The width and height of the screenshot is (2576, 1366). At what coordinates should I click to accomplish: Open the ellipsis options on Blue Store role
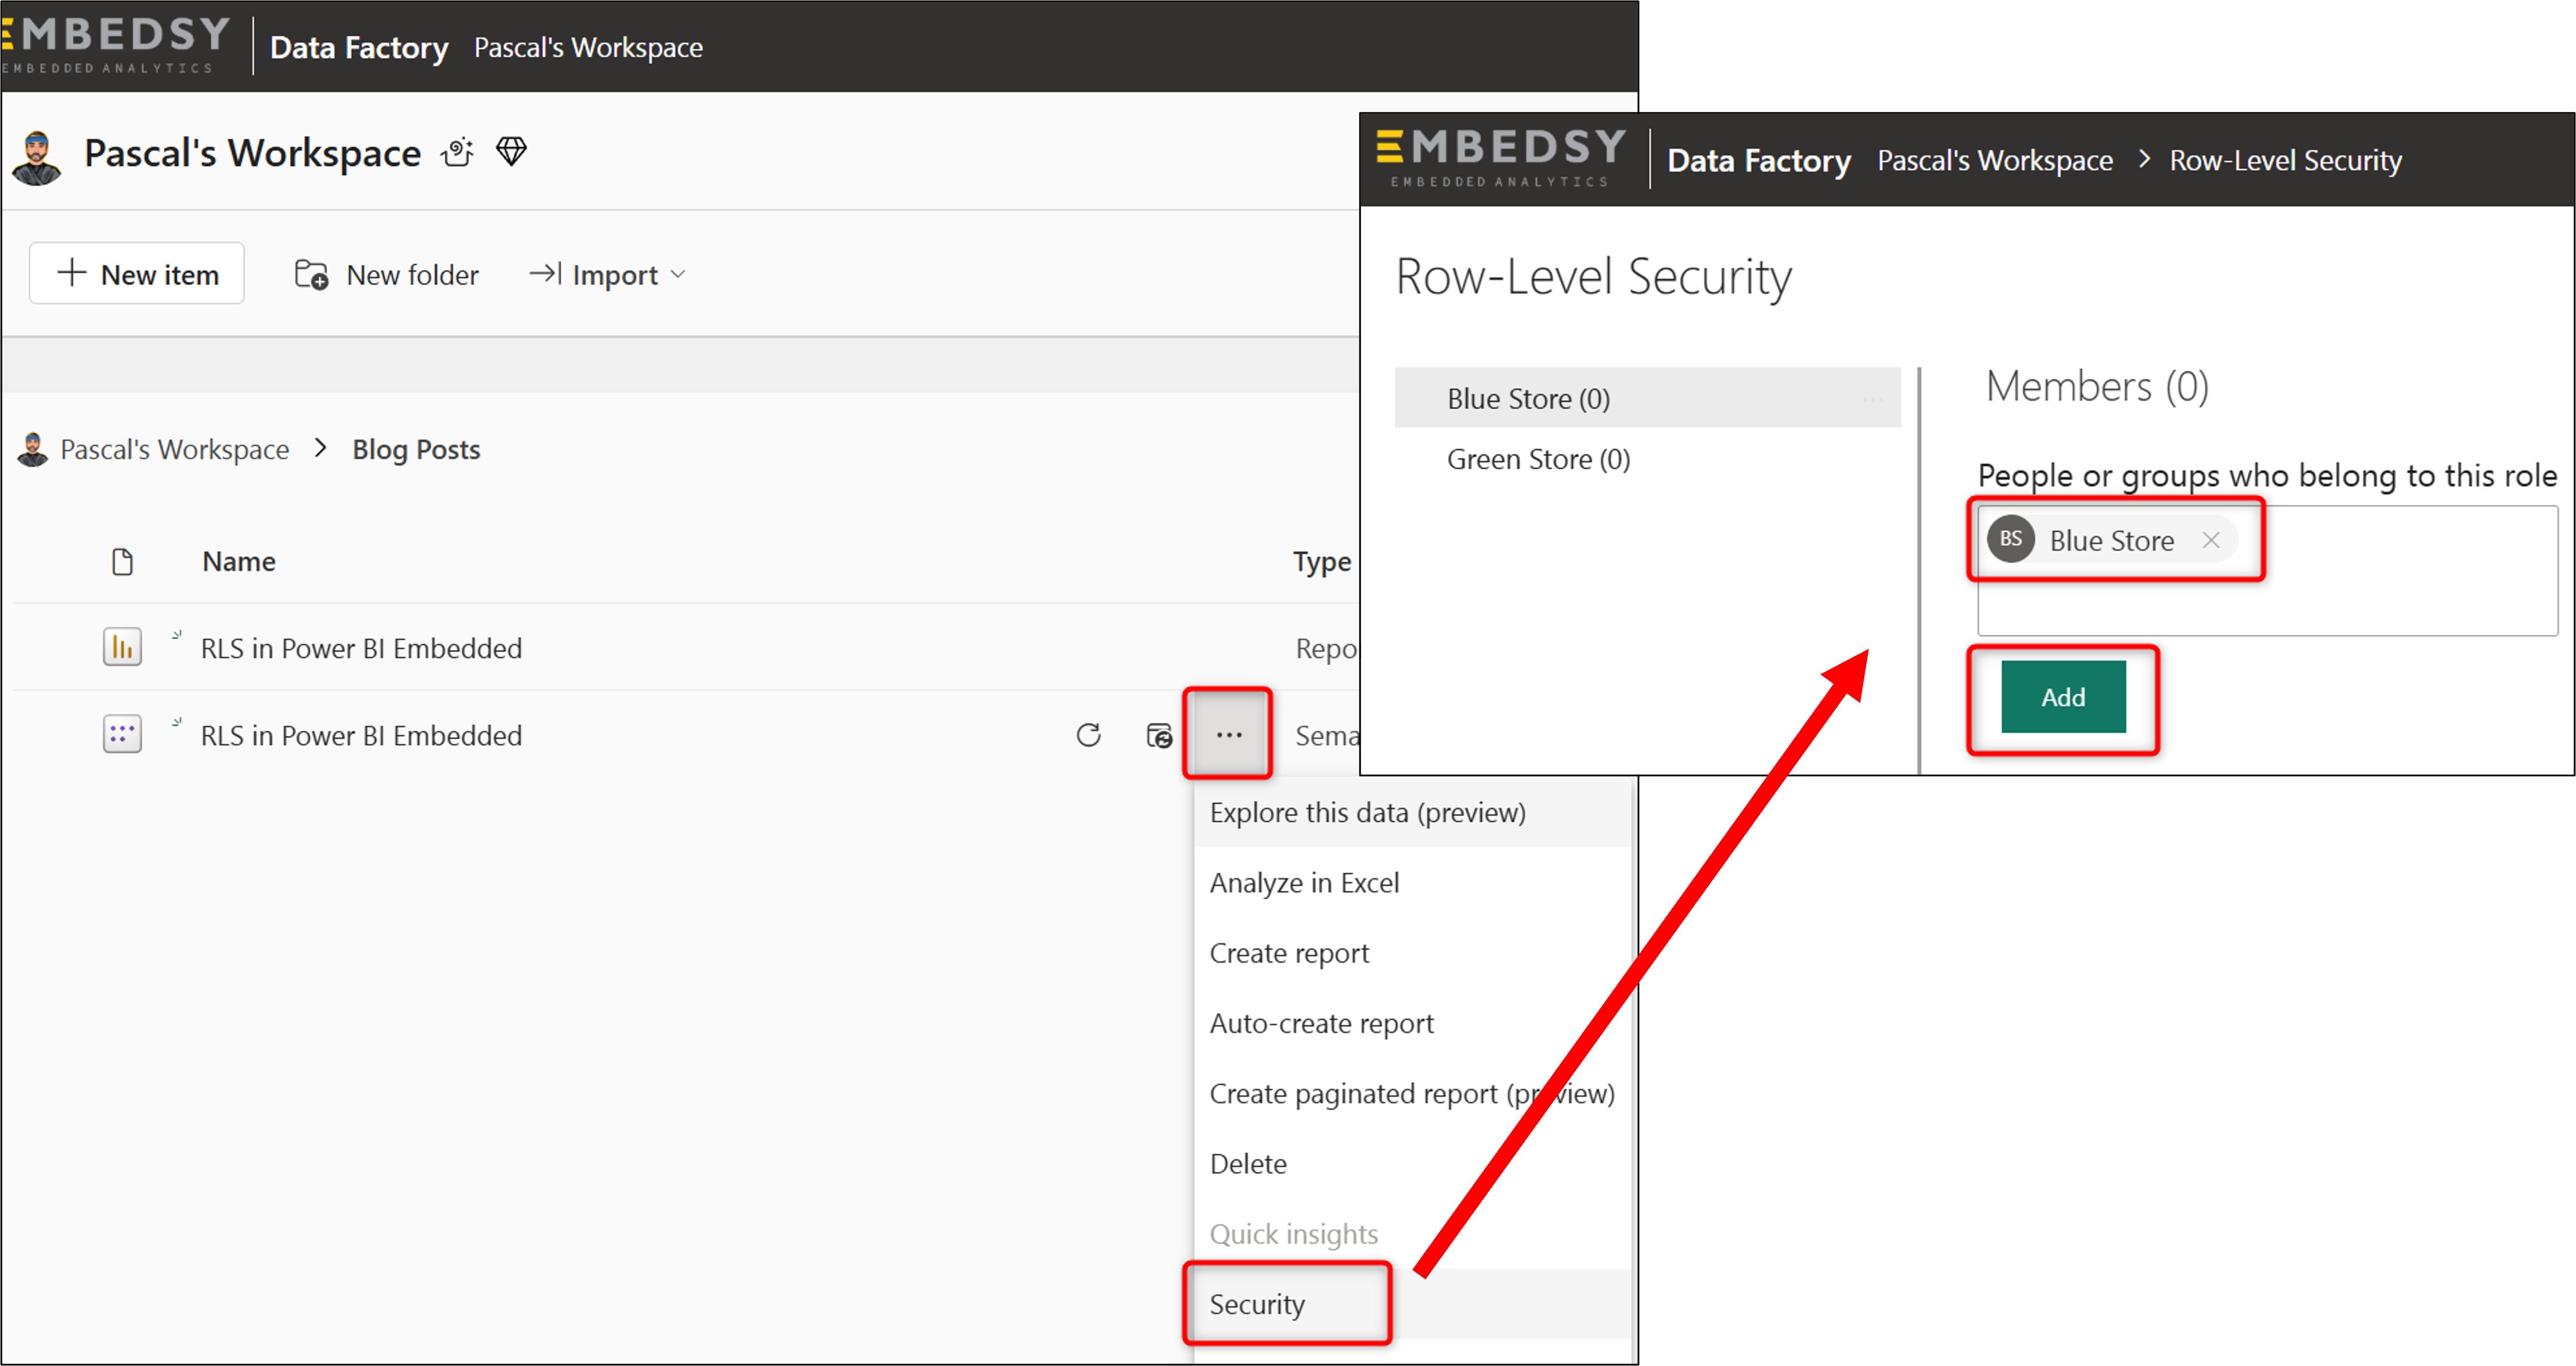tap(1872, 399)
